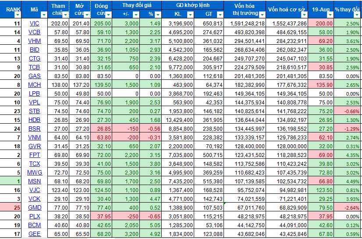Image resolution: width=362 pixels, height=239 pixels.
Task: Select the GD khớp lệnh header cell
Action: tap(192, 5)
